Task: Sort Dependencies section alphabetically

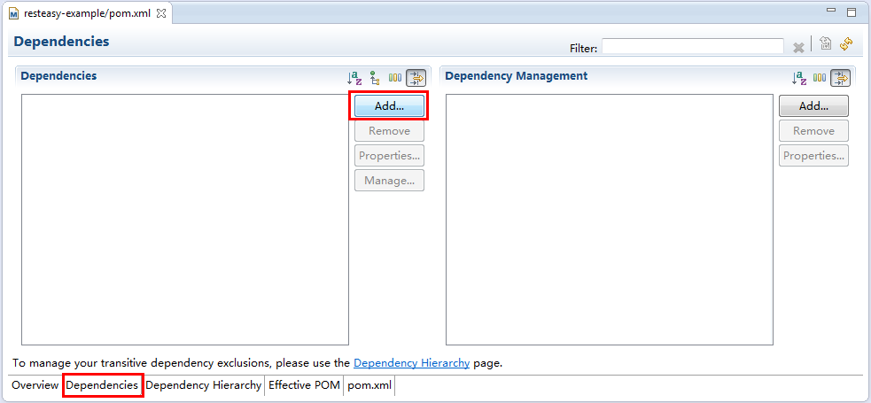Action: tap(354, 78)
